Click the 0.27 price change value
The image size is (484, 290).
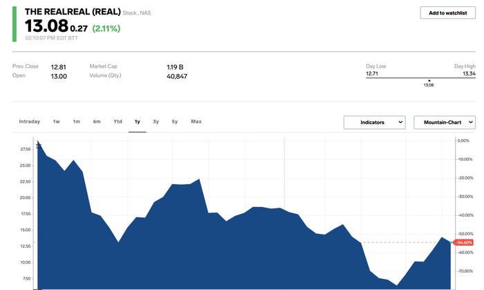79,28
